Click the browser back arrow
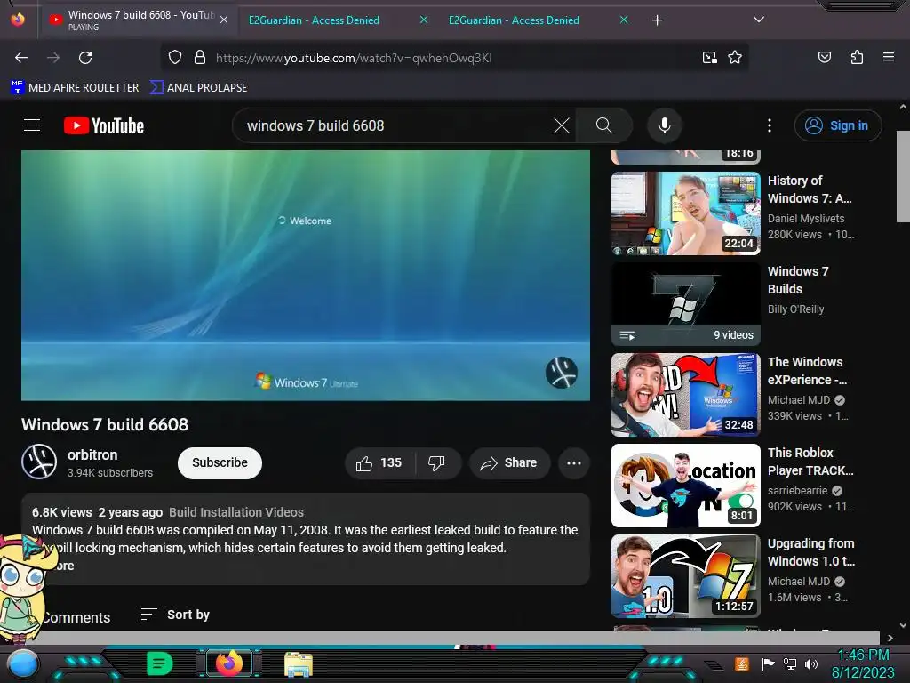Screen dimensions: 910x683 click(21, 58)
